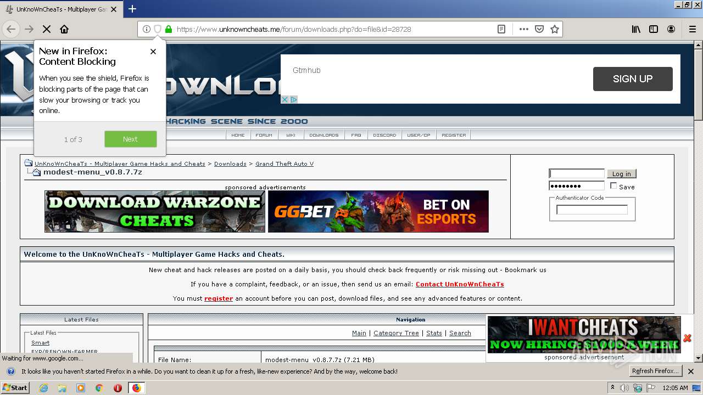Open the DOWNLOADS nav menu item
The width and height of the screenshot is (703, 395).
tap(324, 135)
